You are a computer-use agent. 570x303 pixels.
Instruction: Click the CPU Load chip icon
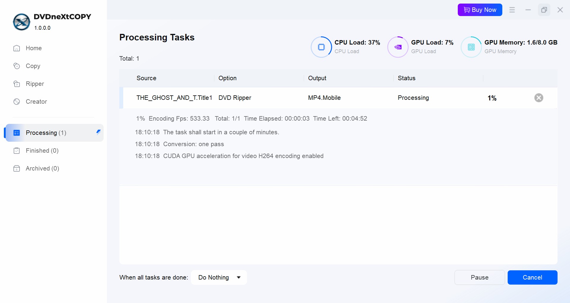pyautogui.click(x=321, y=47)
